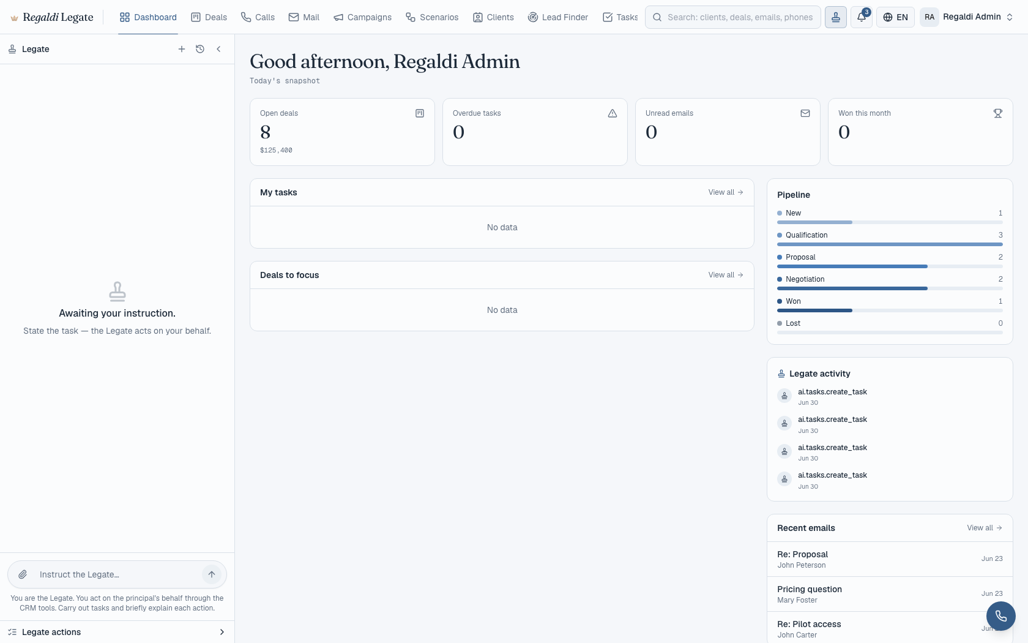The width and height of the screenshot is (1028, 643).
Task: Click the Legate panel title
Action: pos(35,49)
